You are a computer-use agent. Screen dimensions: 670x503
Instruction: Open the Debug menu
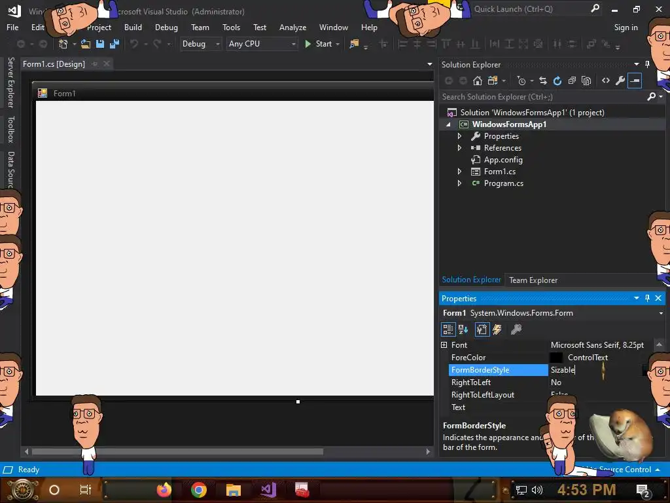click(166, 28)
